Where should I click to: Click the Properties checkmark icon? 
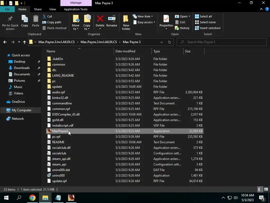166,19
